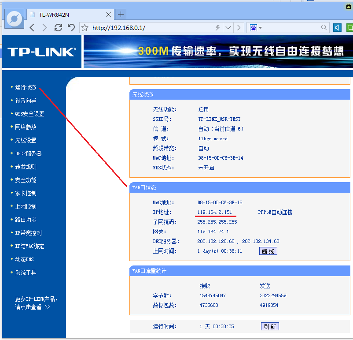Reload the router status page
The height and width of the screenshot is (340, 353).
tap(58, 27)
